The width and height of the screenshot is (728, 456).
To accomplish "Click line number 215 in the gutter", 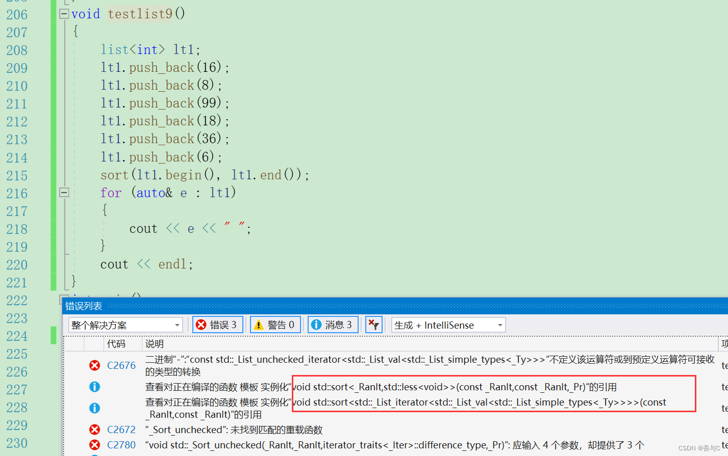I will 17,175.
